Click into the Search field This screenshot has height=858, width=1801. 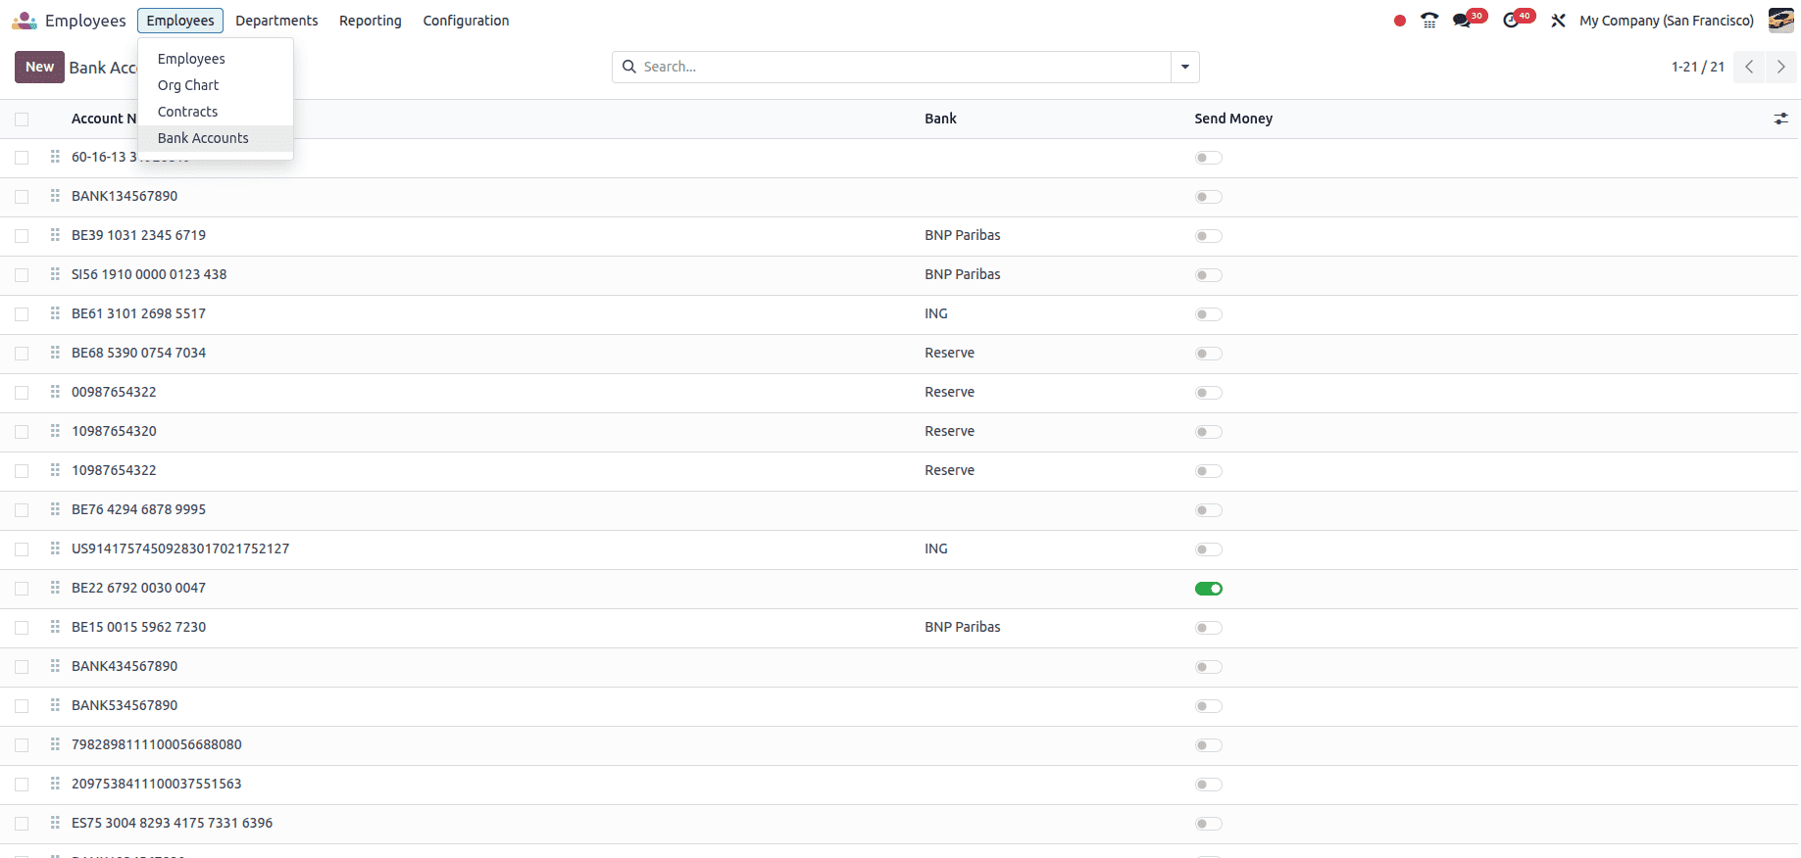[x=902, y=67]
